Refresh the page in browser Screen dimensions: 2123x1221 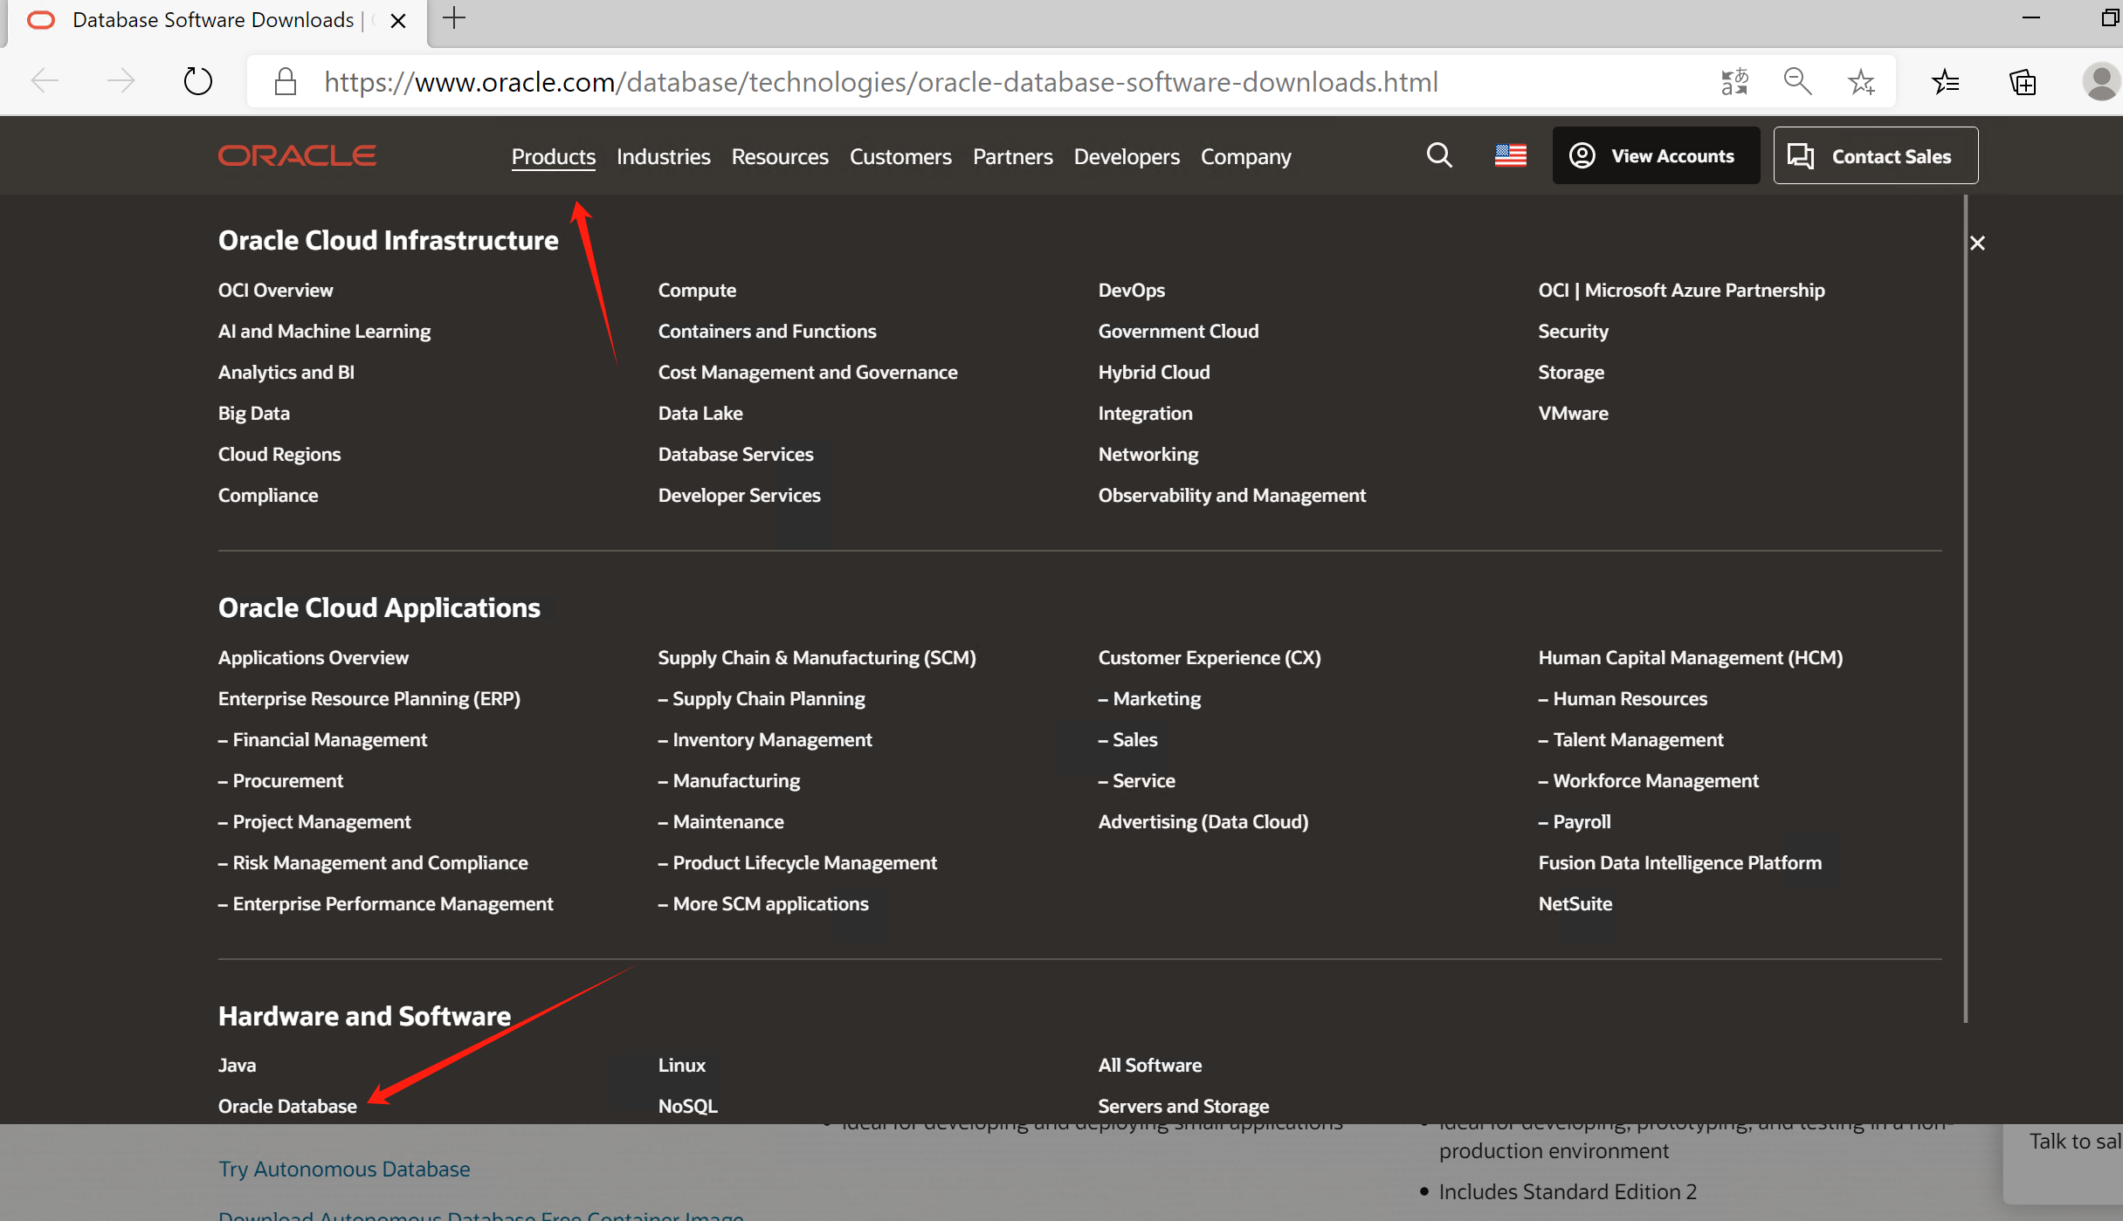(198, 81)
